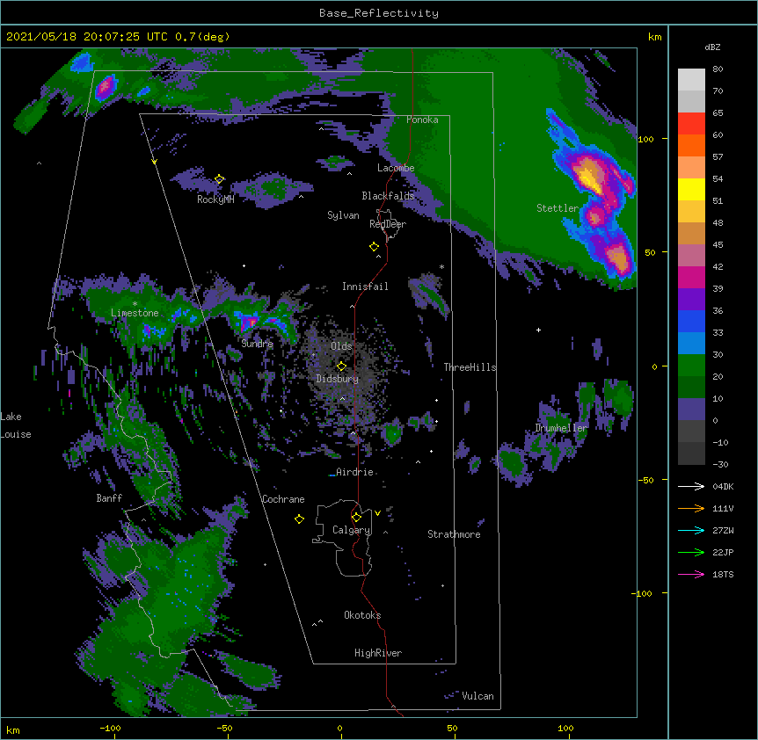The image size is (758, 740).
Task: Click the Okotoks label
Action: pos(362,615)
